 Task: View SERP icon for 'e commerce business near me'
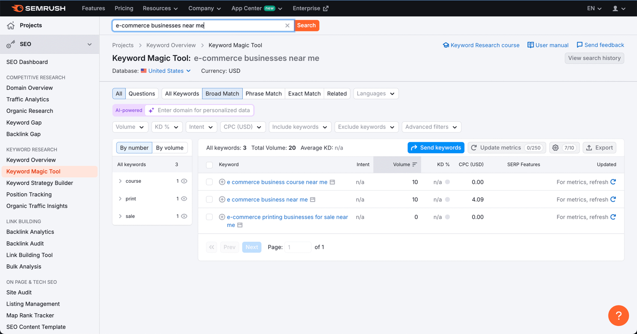click(x=313, y=200)
